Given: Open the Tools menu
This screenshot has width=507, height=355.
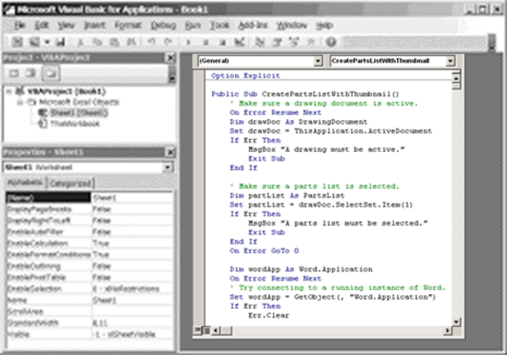Looking at the screenshot, I should tap(220, 25).
